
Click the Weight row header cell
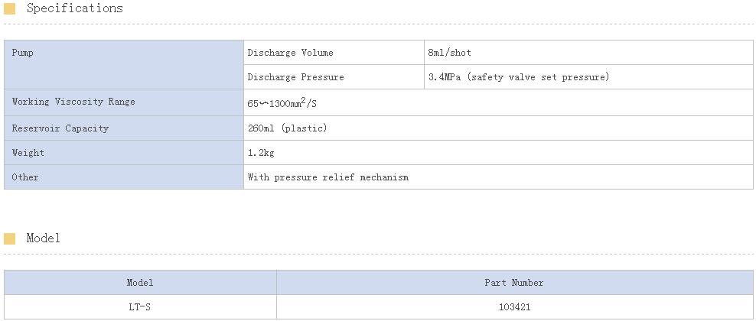(124, 153)
